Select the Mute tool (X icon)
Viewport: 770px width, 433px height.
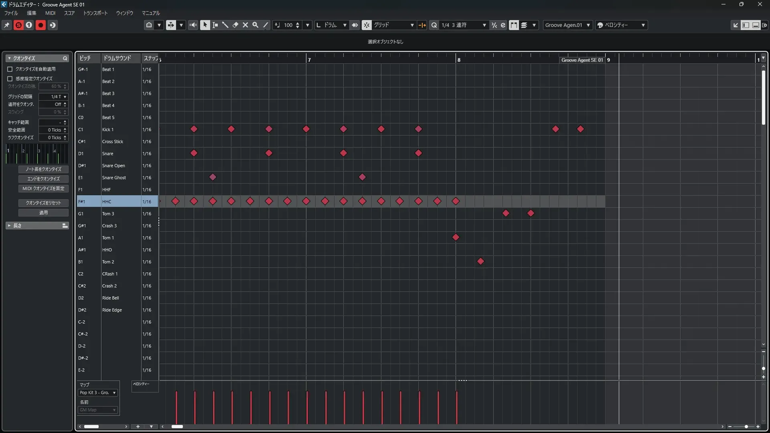tap(245, 25)
